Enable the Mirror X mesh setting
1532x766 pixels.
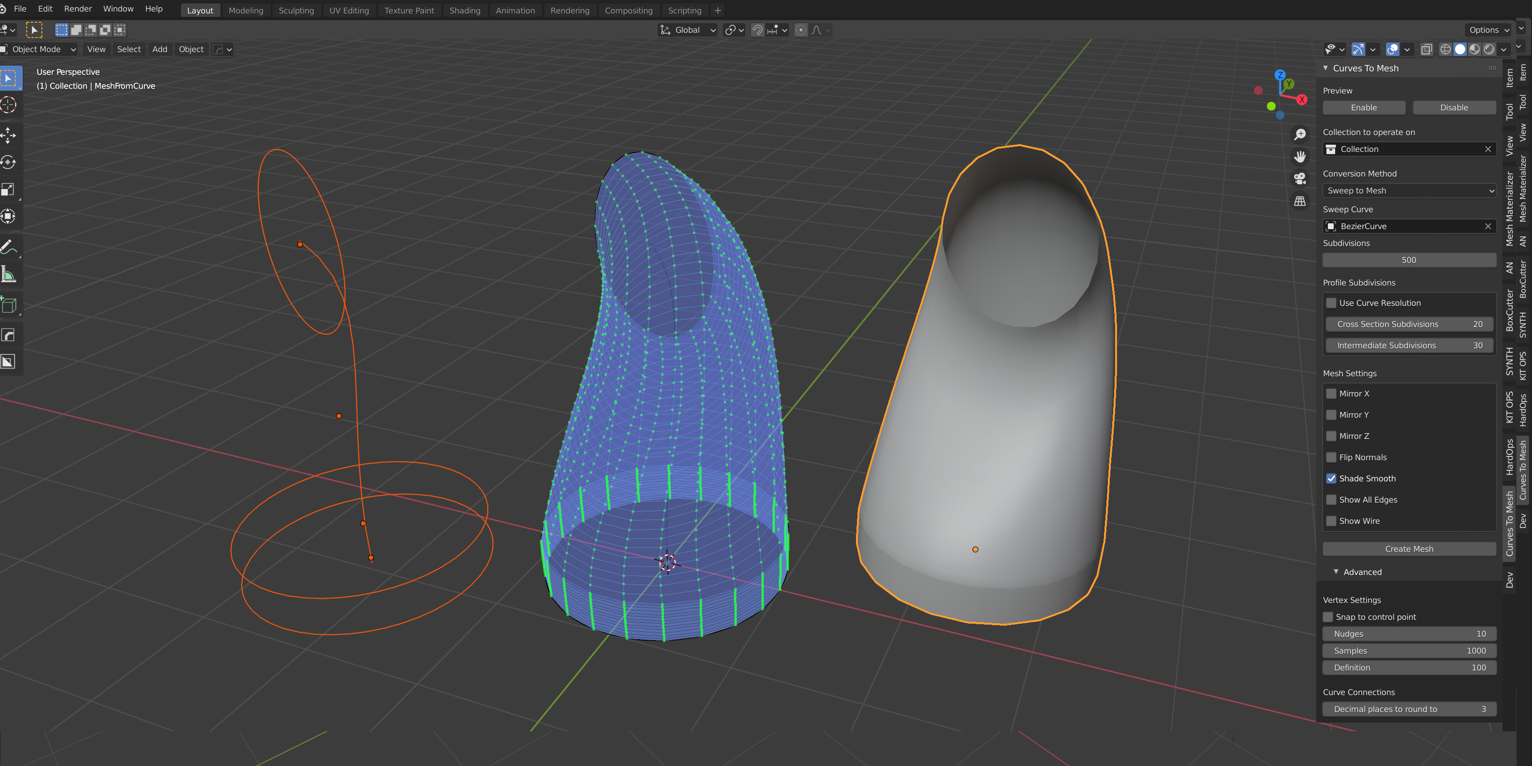tap(1332, 393)
